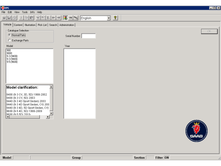Switch to the Illustration tab
This screenshot has height=166, width=221.
pos(30,25)
